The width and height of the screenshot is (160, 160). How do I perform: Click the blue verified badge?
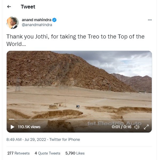click(x=54, y=20)
